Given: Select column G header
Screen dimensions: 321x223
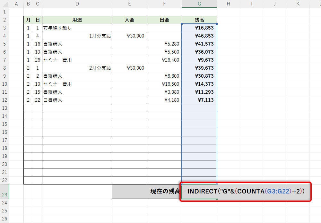Looking at the screenshot, I should click(199, 4).
